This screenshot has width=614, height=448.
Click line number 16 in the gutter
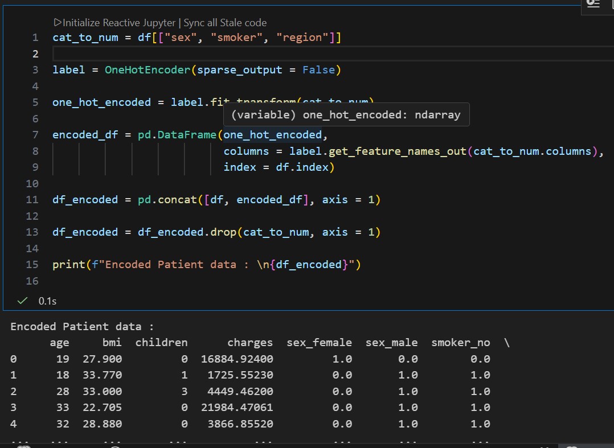click(x=32, y=281)
